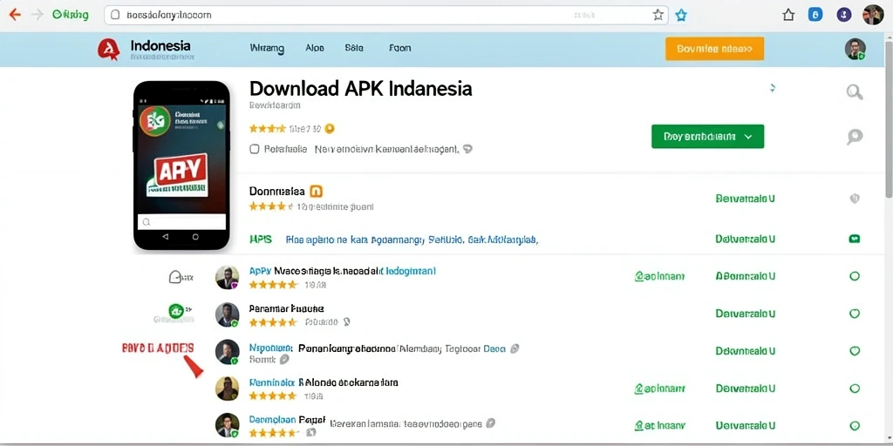Image resolution: width=893 pixels, height=446 pixels.
Task: Click the green chat icon in HPS row
Action: (855, 239)
